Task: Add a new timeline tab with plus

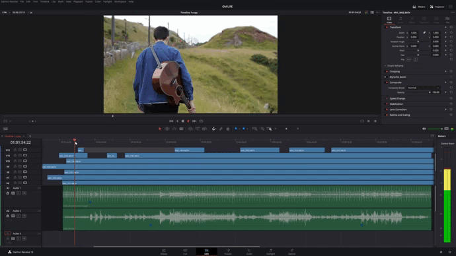Action: [x=30, y=136]
